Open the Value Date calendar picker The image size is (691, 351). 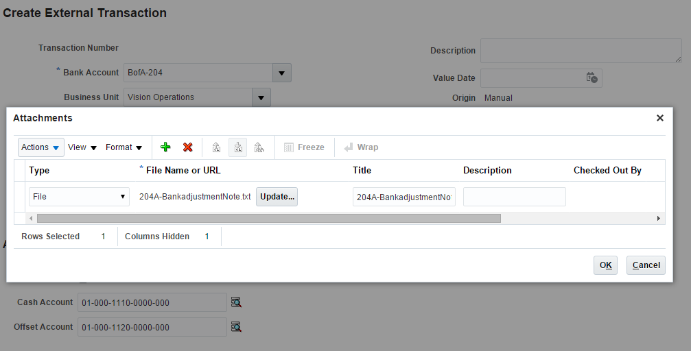[x=592, y=77]
